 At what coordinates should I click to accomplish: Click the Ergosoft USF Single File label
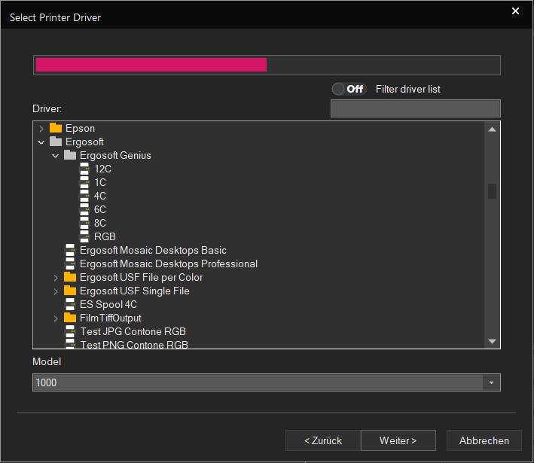click(135, 291)
